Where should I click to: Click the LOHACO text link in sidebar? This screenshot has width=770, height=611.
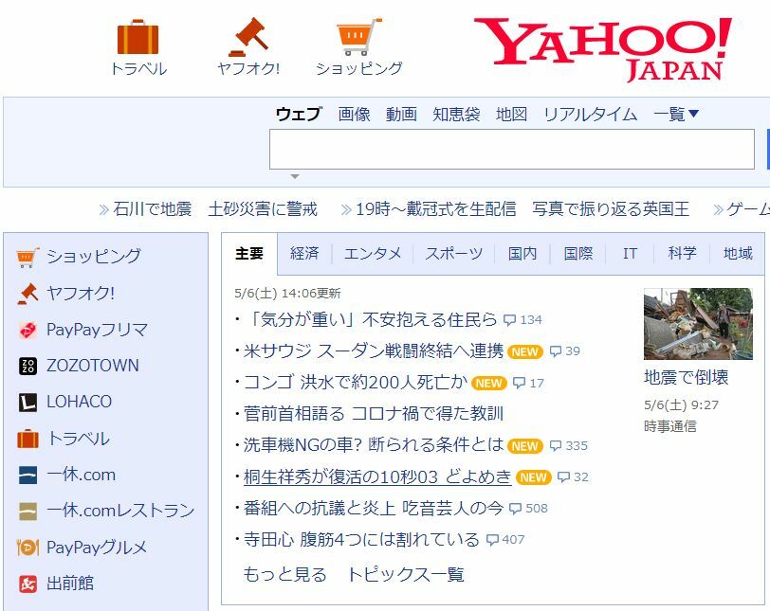(x=79, y=402)
